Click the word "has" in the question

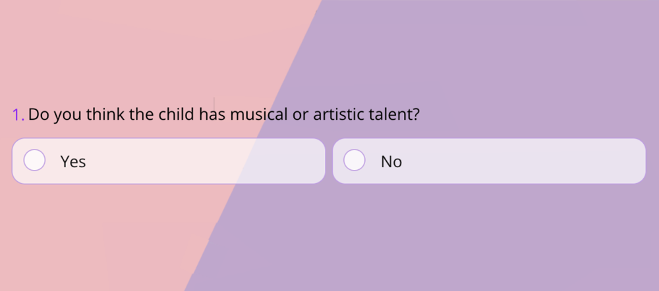pyautogui.click(x=211, y=115)
